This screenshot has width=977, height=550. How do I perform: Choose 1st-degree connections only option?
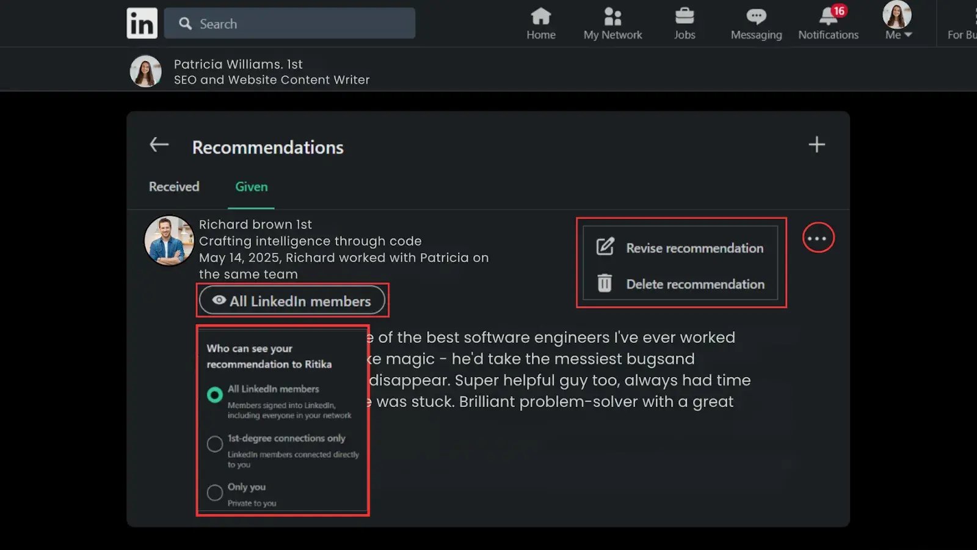click(215, 444)
